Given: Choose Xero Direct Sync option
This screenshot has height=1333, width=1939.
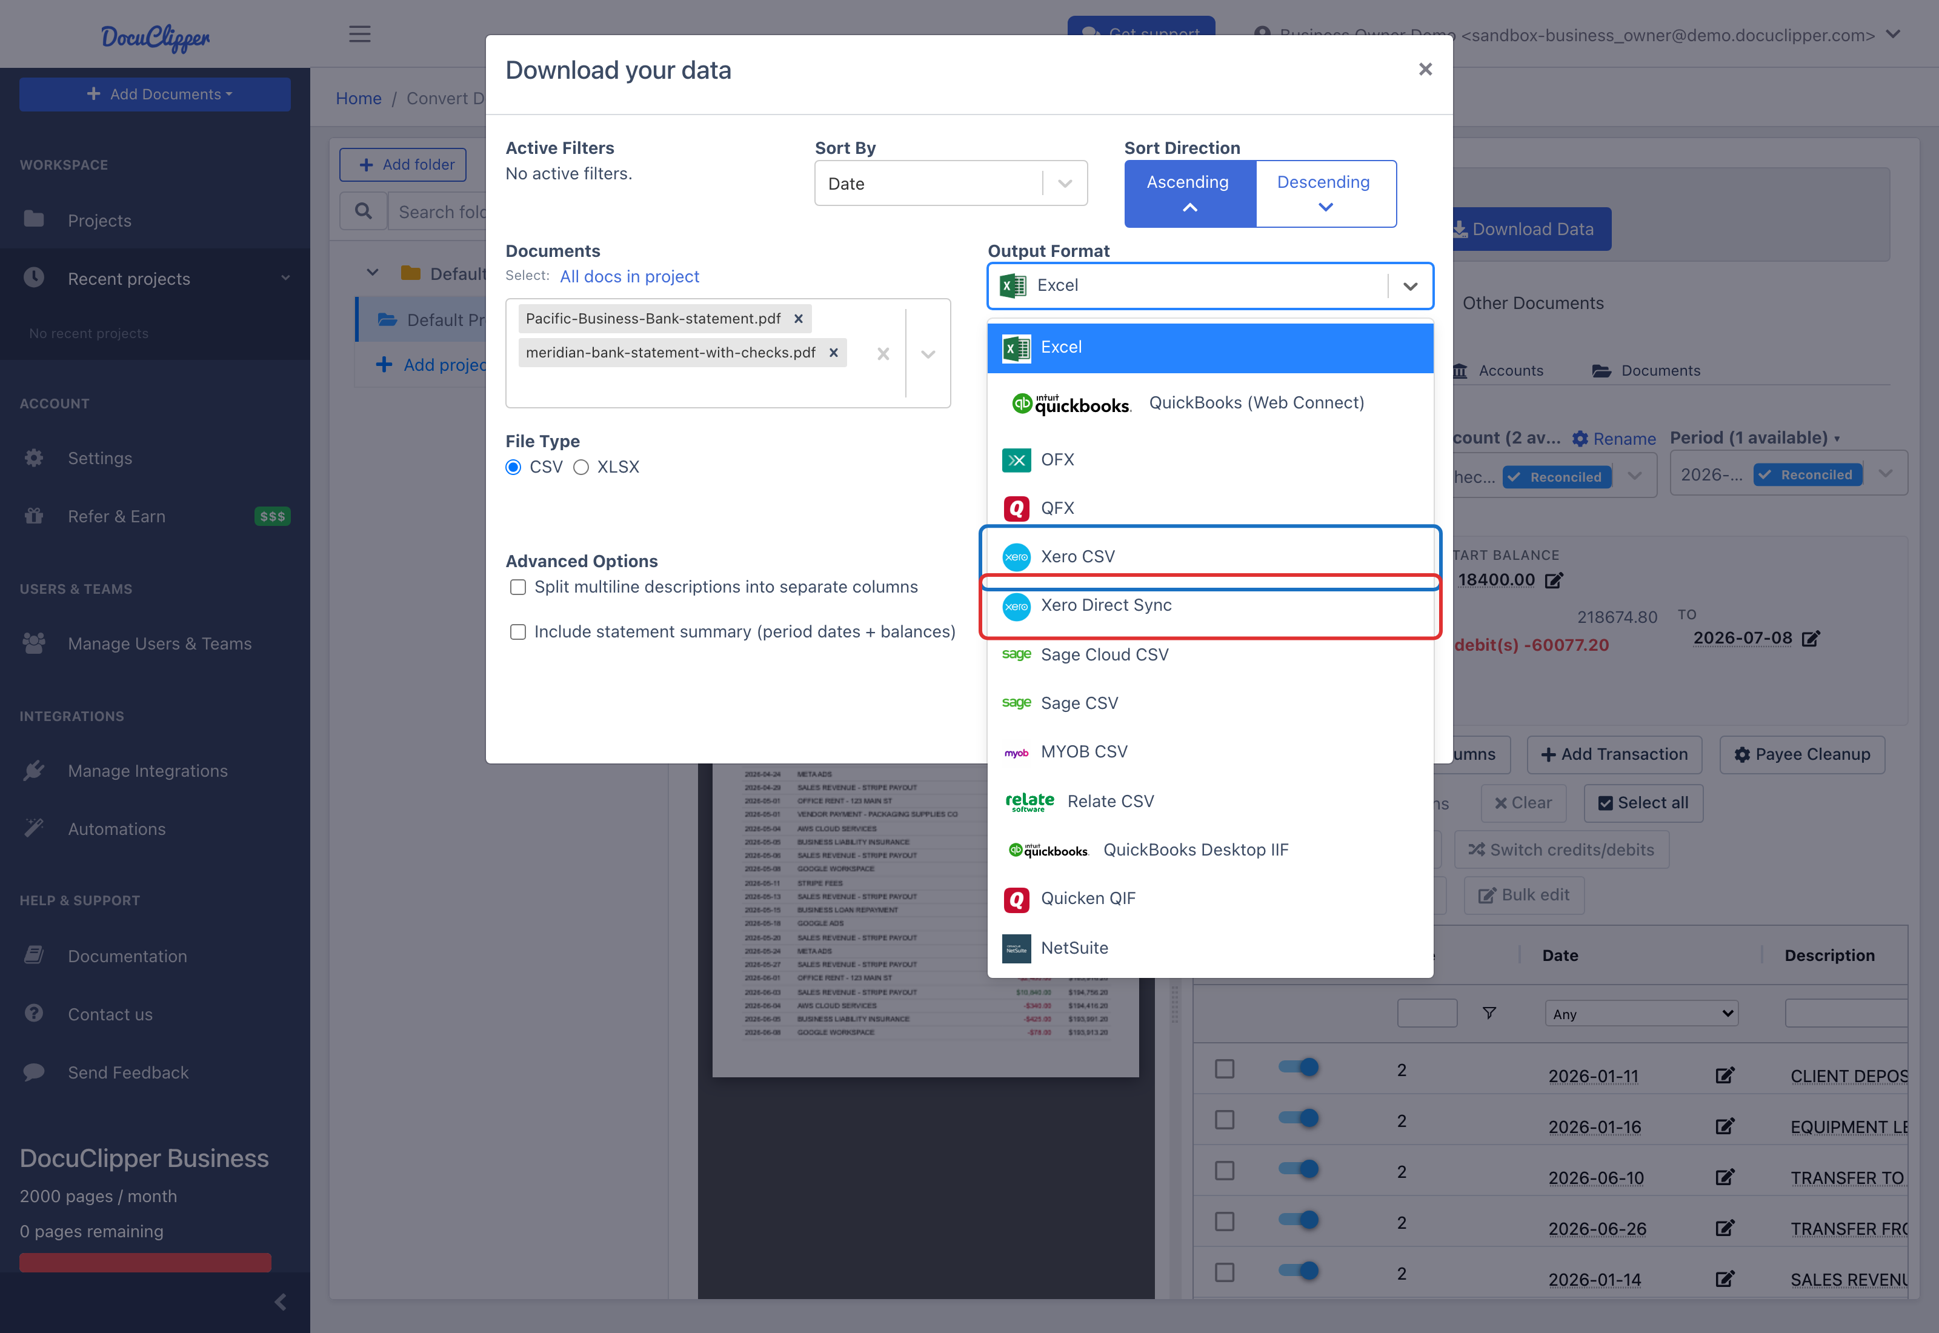Looking at the screenshot, I should [1209, 605].
